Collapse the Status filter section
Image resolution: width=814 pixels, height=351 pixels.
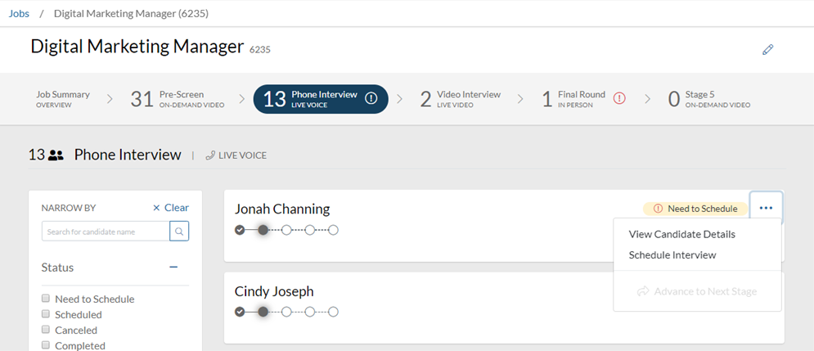pyautogui.click(x=173, y=267)
